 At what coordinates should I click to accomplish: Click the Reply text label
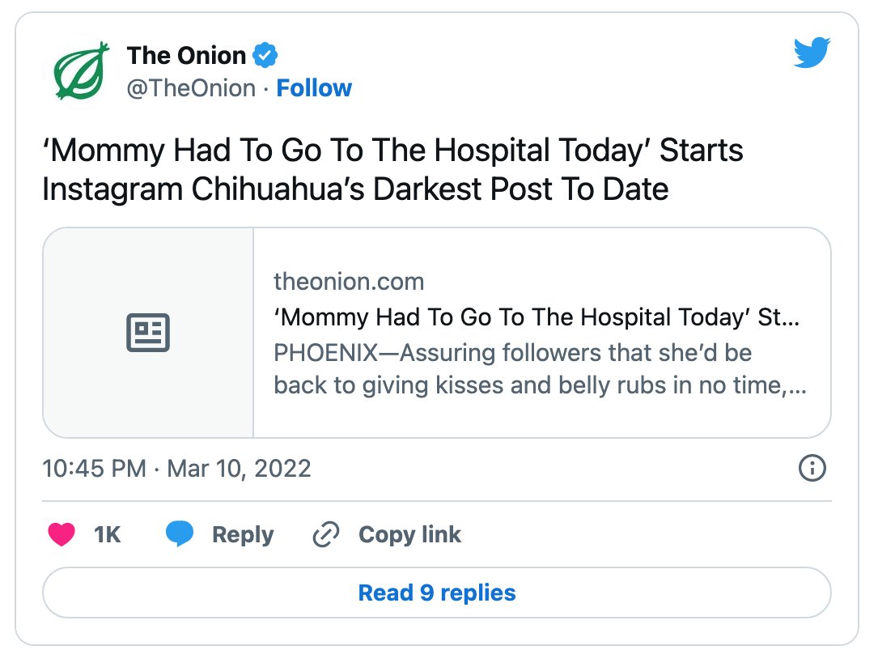243,535
